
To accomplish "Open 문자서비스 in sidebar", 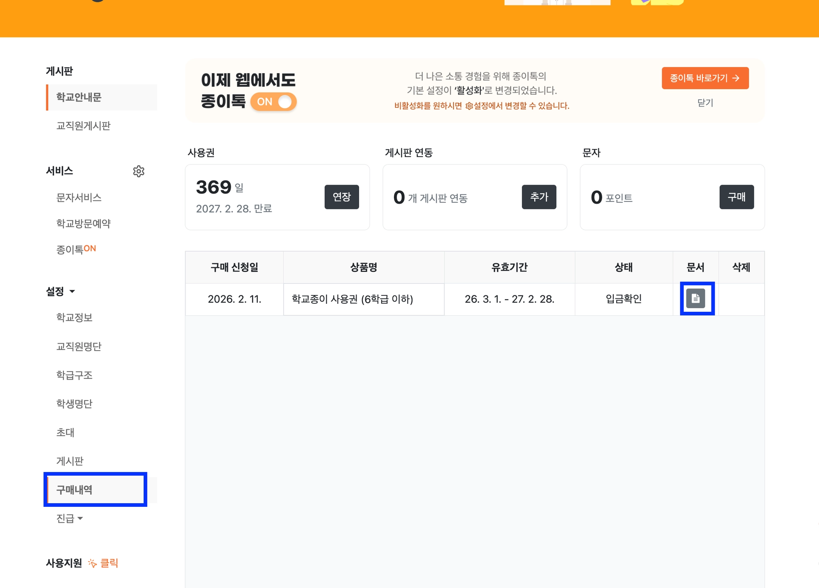I will coord(79,197).
